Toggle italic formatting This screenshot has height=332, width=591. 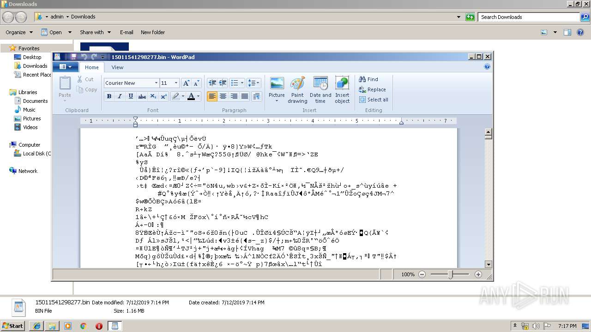point(120,96)
